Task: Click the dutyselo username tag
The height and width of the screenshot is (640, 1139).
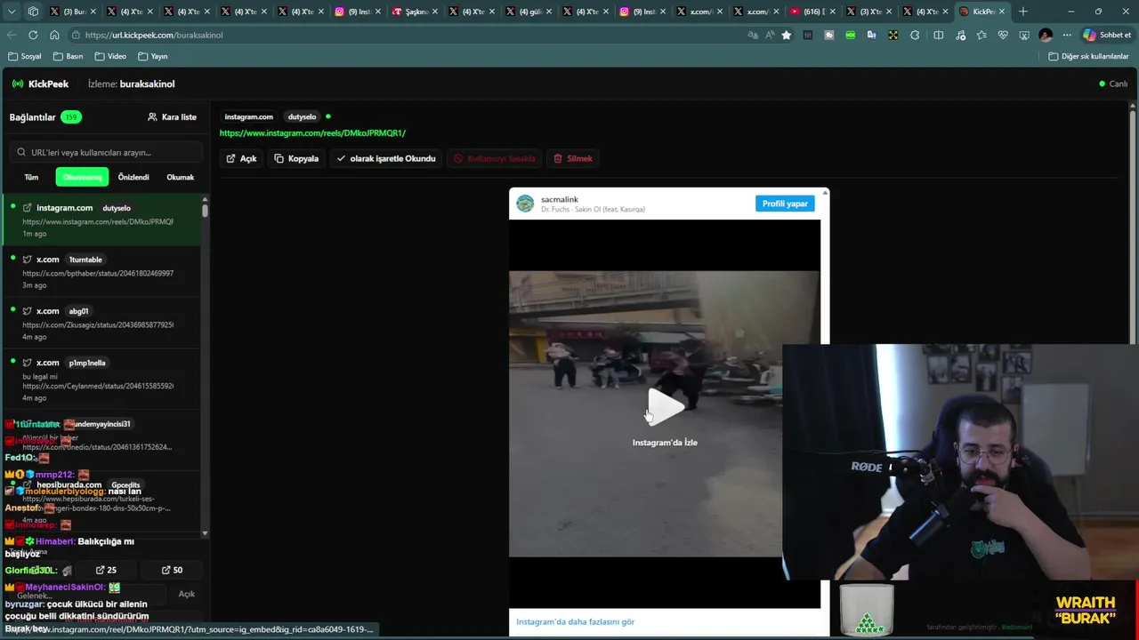Action: point(302,116)
